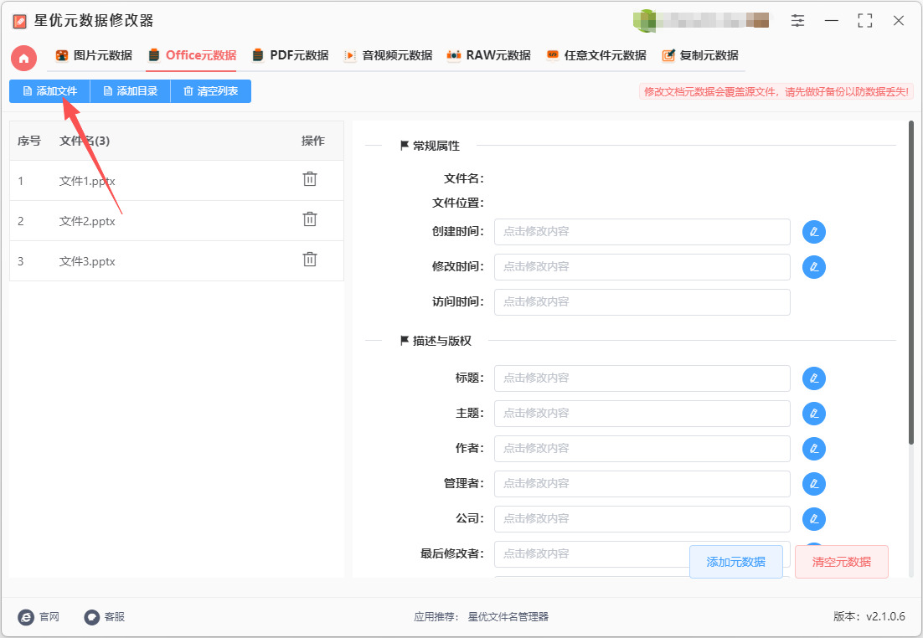Open the 复制元数据 tab

coord(700,55)
